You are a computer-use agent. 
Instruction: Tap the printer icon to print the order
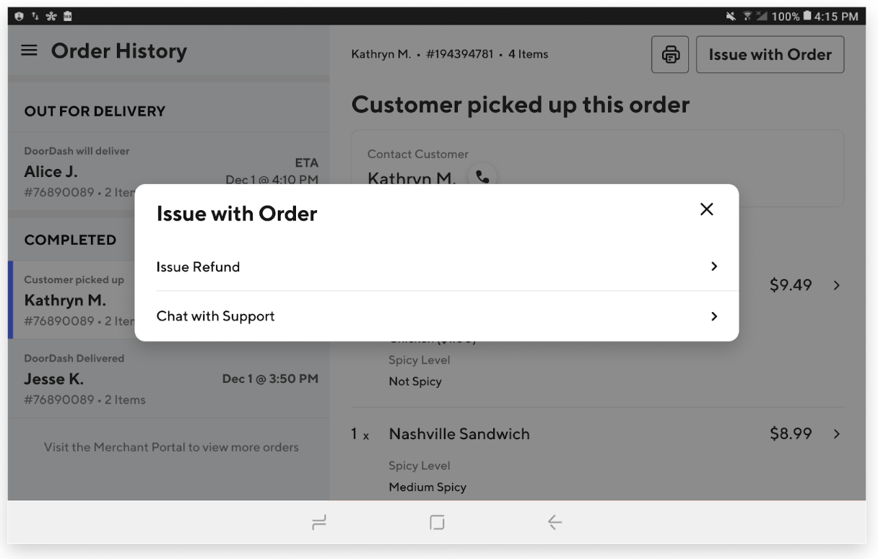(670, 54)
